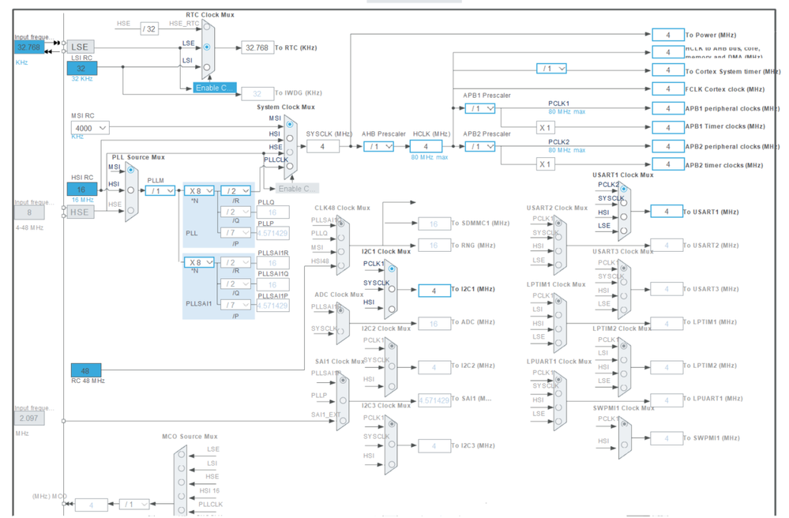Screen dimensions: 789x518
Task: Pick HSI in PLL Source Mux
Action: (131, 190)
